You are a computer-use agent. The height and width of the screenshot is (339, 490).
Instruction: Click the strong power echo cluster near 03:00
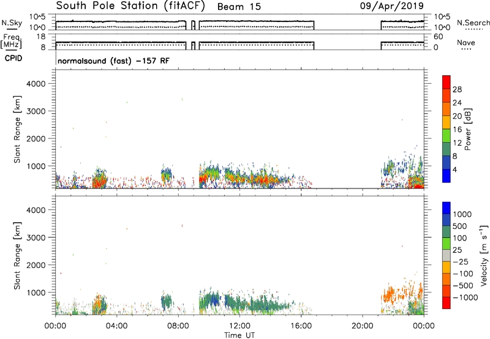click(100, 179)
